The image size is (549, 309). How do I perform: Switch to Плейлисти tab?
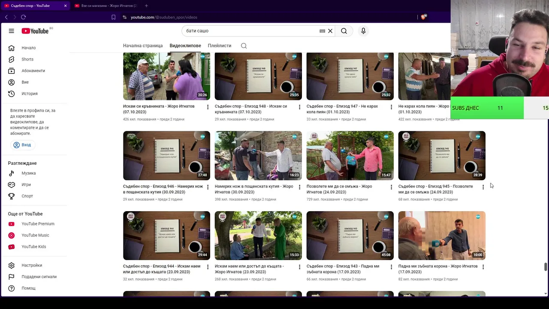click(220, 45)
